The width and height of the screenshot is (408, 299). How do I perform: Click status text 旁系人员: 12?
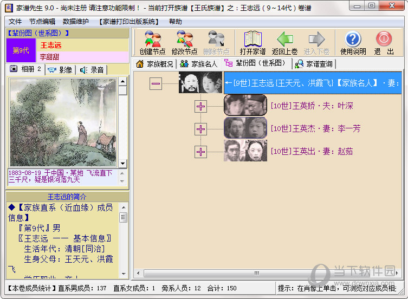(181, 288)
